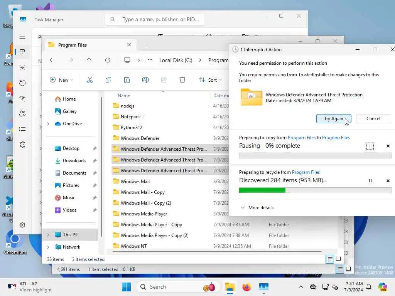The image size is (395, 296).
Task: Click Local Disk (C:) in address bar
Action: [176, 60]
